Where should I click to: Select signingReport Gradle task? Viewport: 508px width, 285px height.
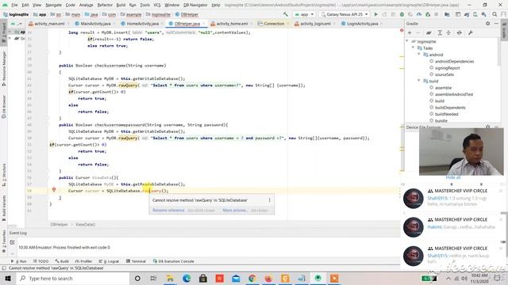point(447,68)
